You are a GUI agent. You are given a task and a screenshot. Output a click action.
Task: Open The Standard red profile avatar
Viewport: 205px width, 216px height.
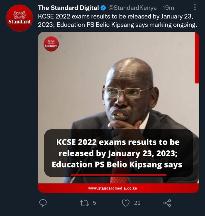19,18
